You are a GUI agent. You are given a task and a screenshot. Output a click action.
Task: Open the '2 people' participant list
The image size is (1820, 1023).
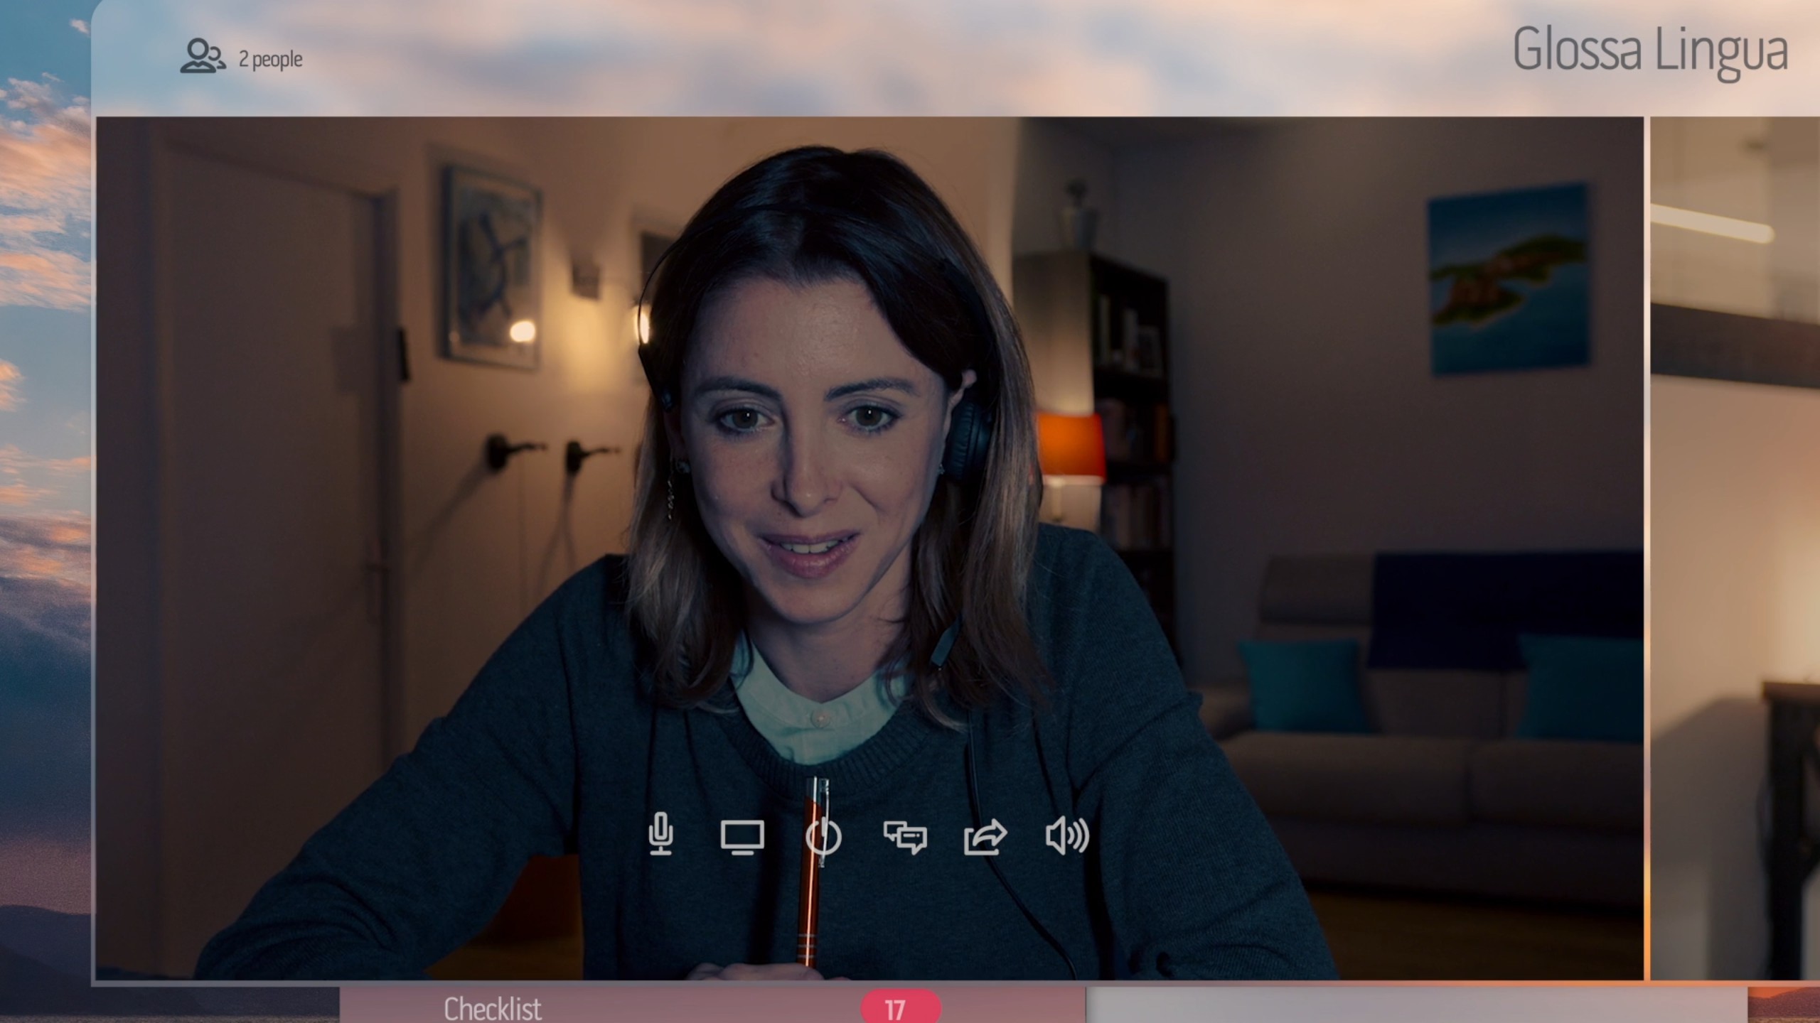[270, 59]
